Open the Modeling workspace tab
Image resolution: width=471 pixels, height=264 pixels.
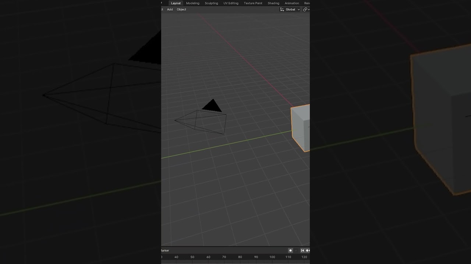(192, 3)
